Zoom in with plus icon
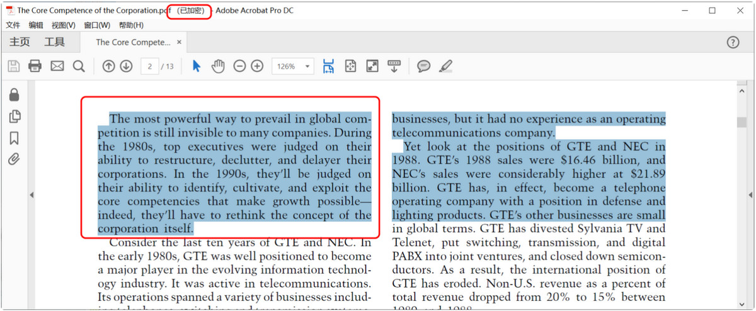This screenshot has width=756, height=311. (x=257, y=66)
